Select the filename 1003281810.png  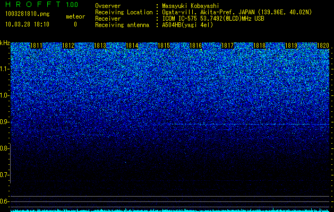27,14
